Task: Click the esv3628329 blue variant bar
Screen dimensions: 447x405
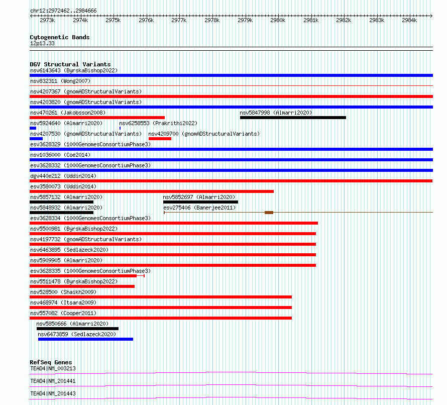Action: 231,149
